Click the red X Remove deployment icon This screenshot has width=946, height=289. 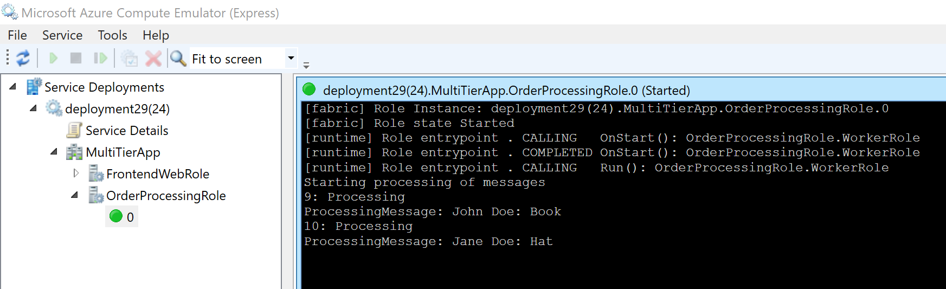click(x=153, y=58)
